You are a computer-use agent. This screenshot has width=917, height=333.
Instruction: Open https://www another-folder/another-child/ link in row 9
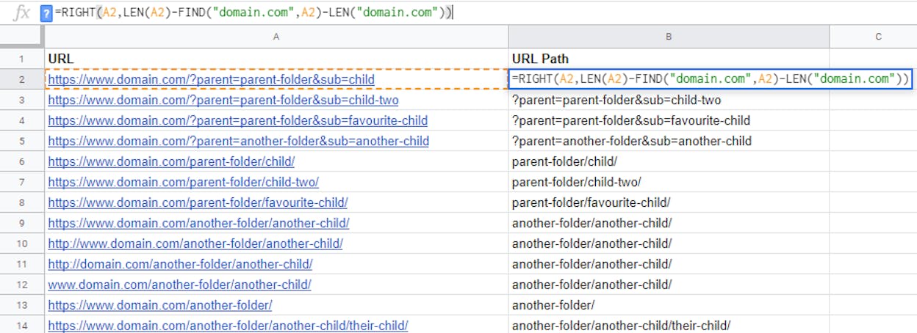(199, 223)
